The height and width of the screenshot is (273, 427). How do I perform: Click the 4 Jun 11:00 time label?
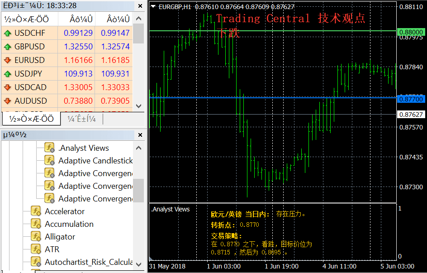tap(339, 266)
